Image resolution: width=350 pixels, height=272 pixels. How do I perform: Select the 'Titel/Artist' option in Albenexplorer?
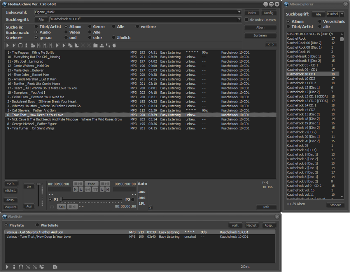tap(288, 26)
